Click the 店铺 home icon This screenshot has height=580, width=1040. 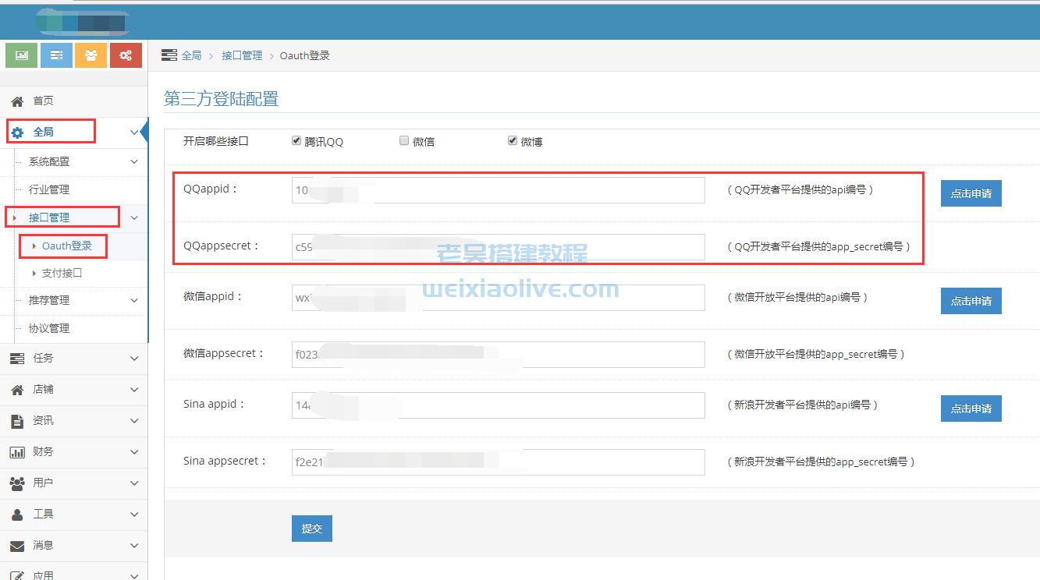[x=18, y=390]
